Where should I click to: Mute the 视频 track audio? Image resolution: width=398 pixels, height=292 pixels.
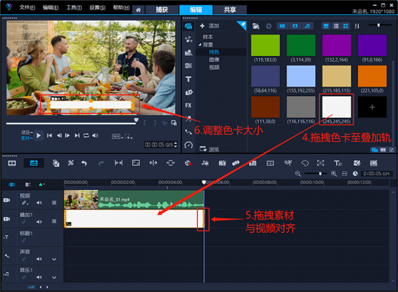coord(39,202)
